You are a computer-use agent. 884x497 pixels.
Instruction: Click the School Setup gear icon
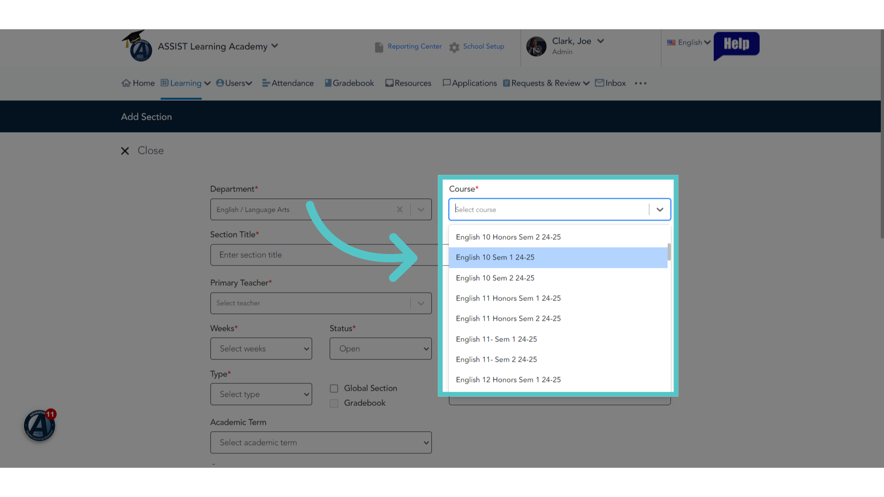454,47
